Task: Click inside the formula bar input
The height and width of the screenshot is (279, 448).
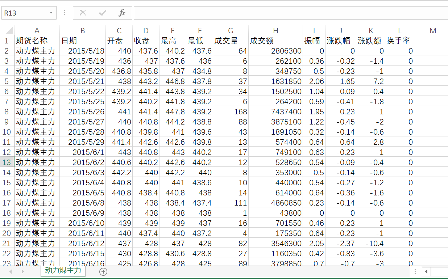Action: pos(291,13)
